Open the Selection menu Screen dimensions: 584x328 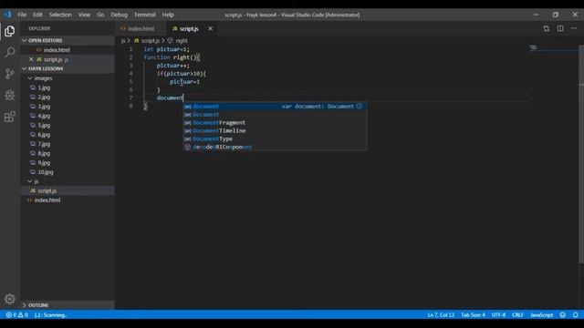point(60,15)
